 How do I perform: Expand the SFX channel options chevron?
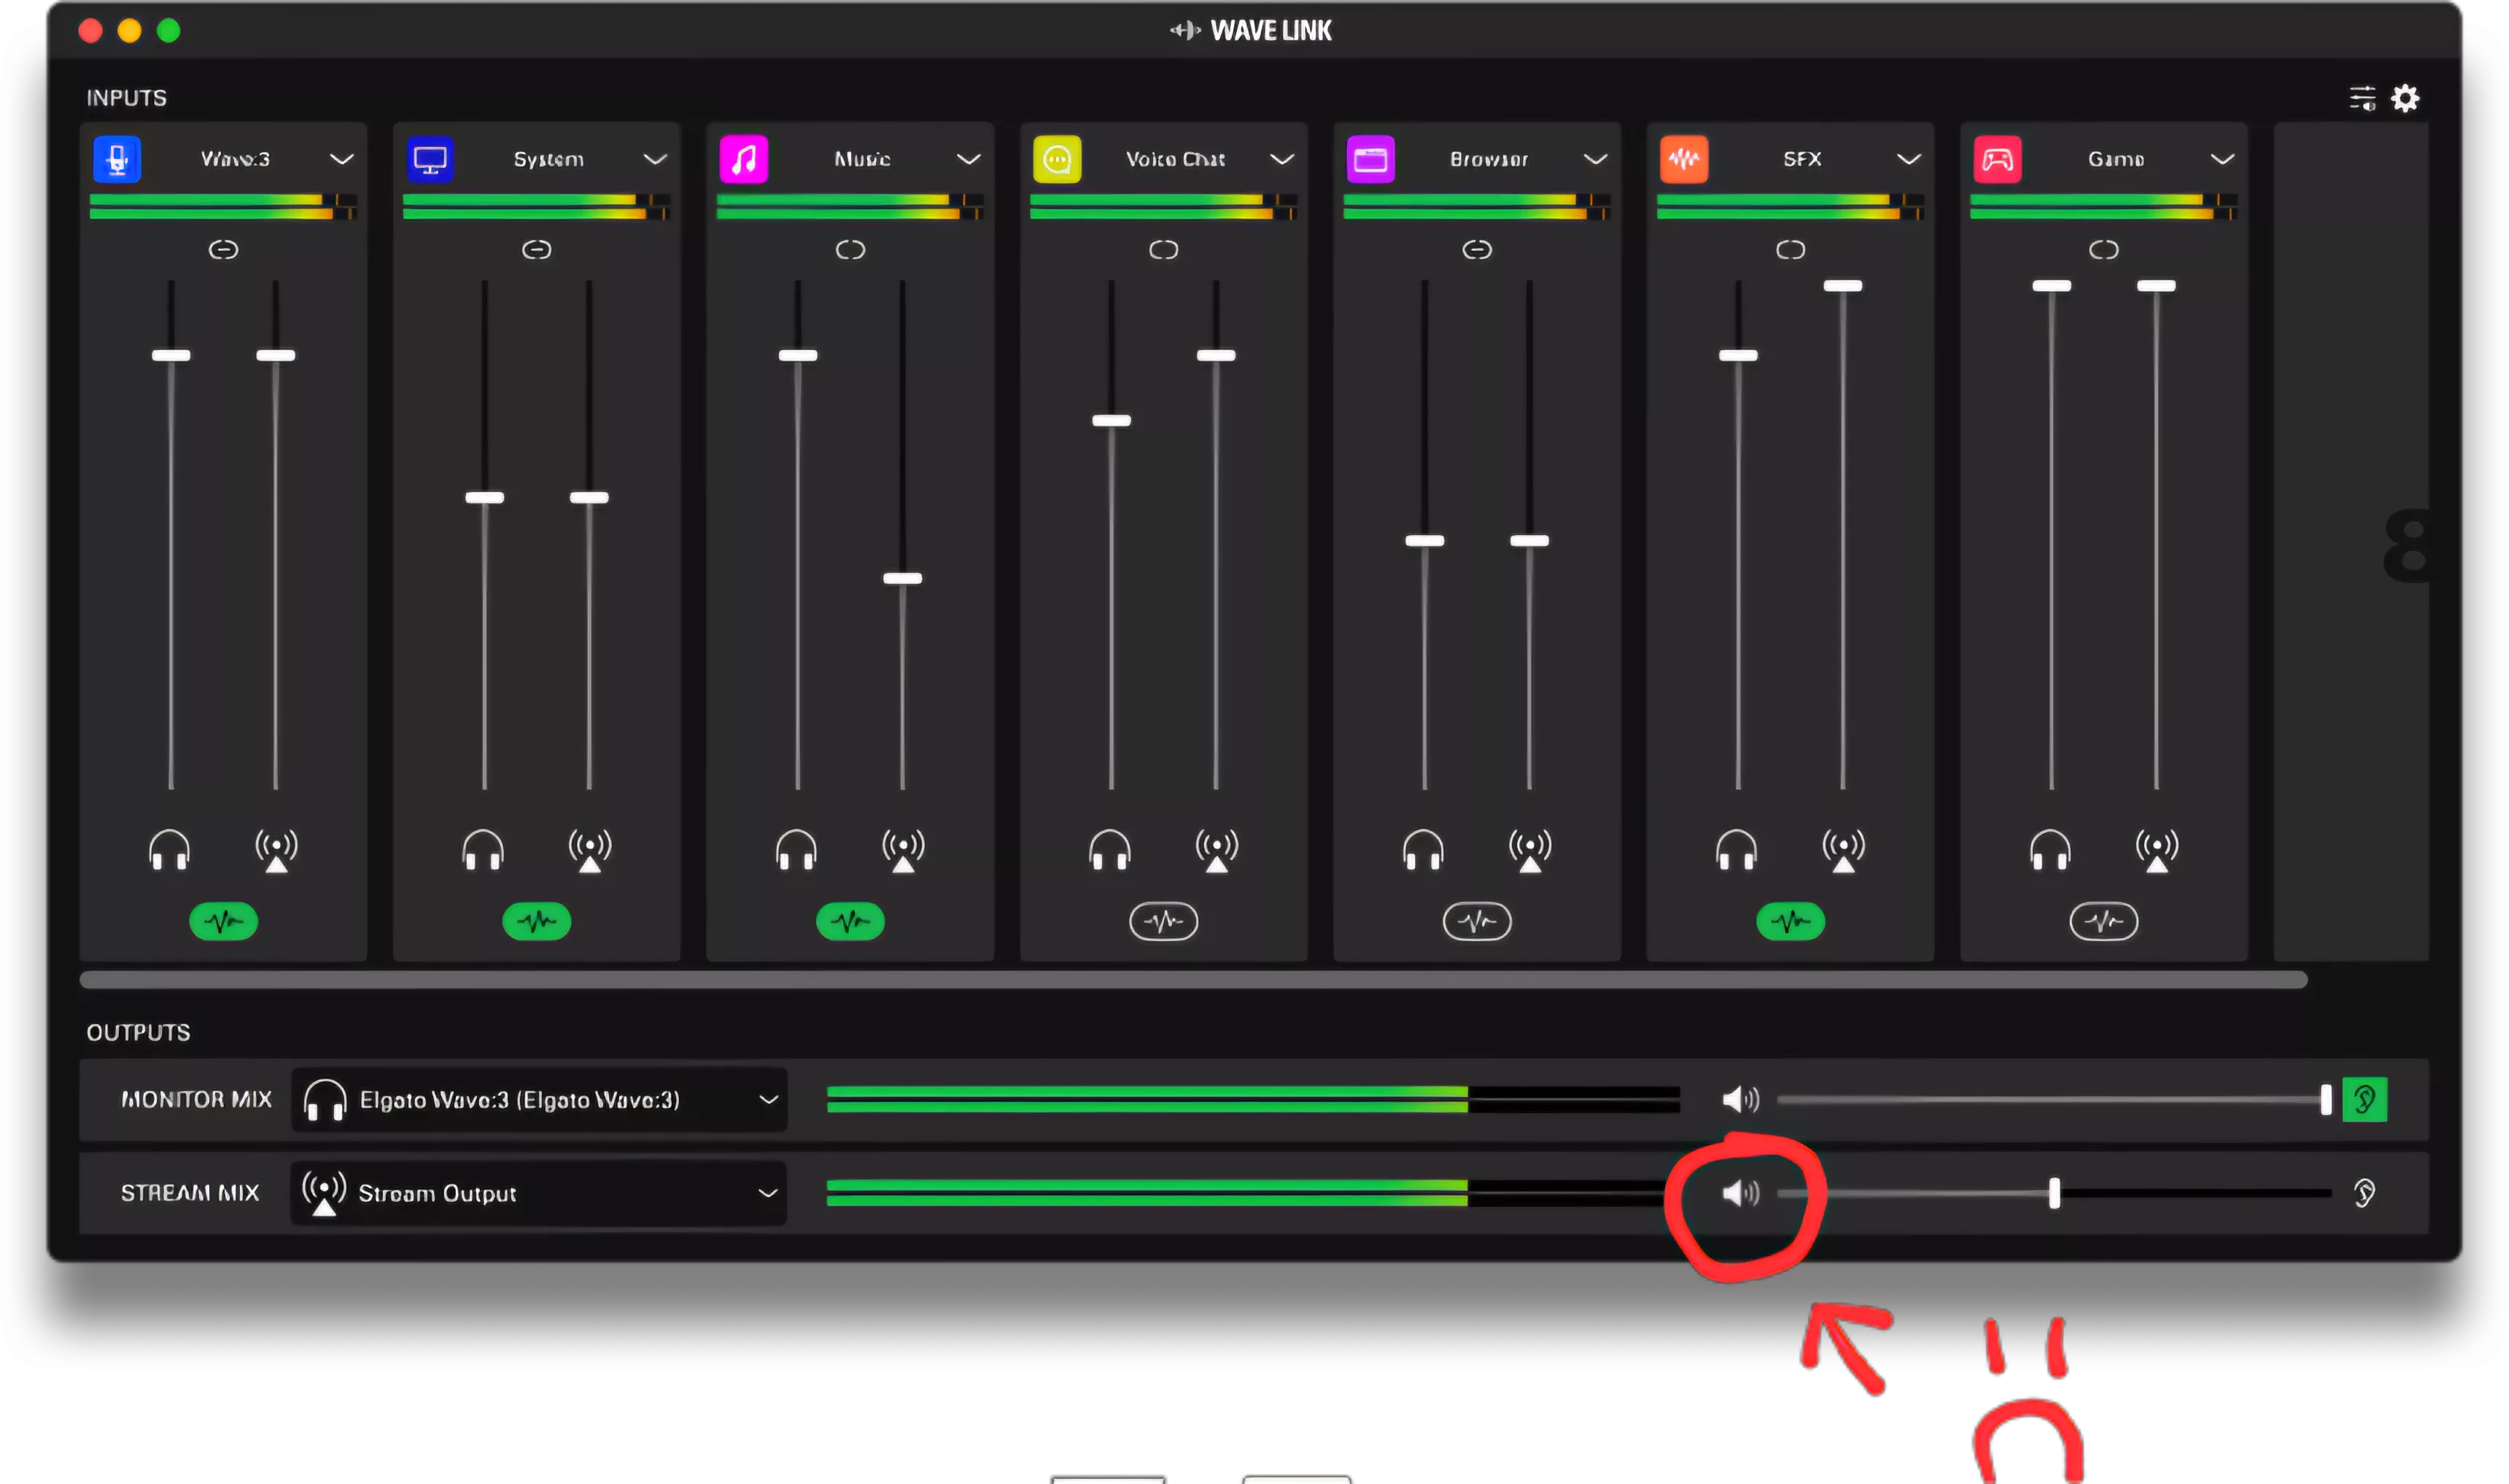tap(1908, 159)
